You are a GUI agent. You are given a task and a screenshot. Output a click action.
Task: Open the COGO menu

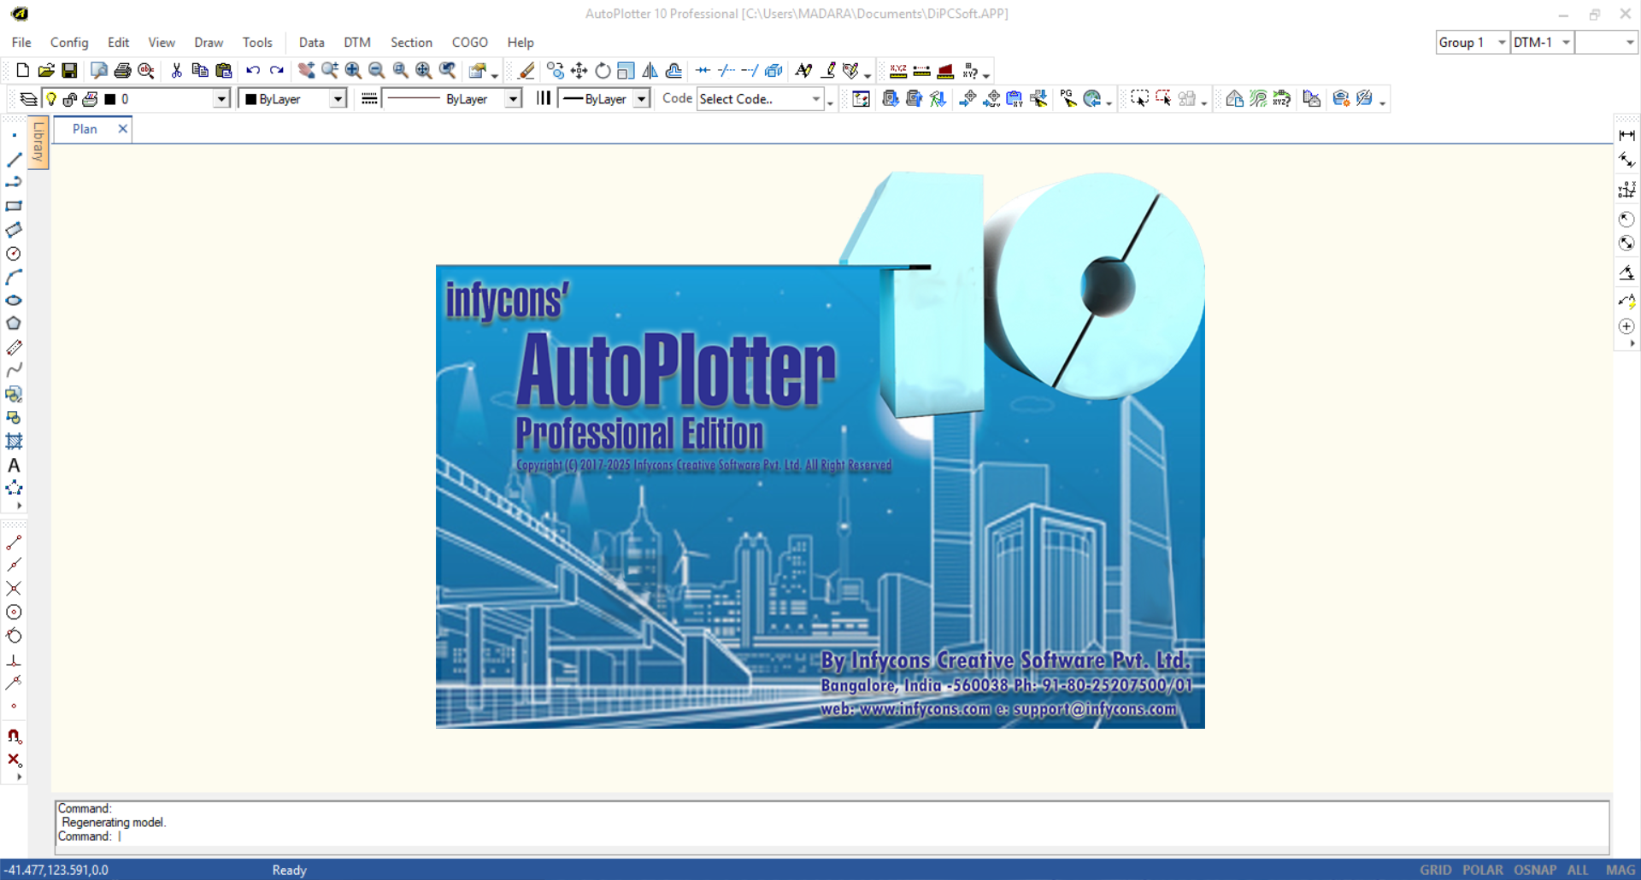(x=469, y=43)
